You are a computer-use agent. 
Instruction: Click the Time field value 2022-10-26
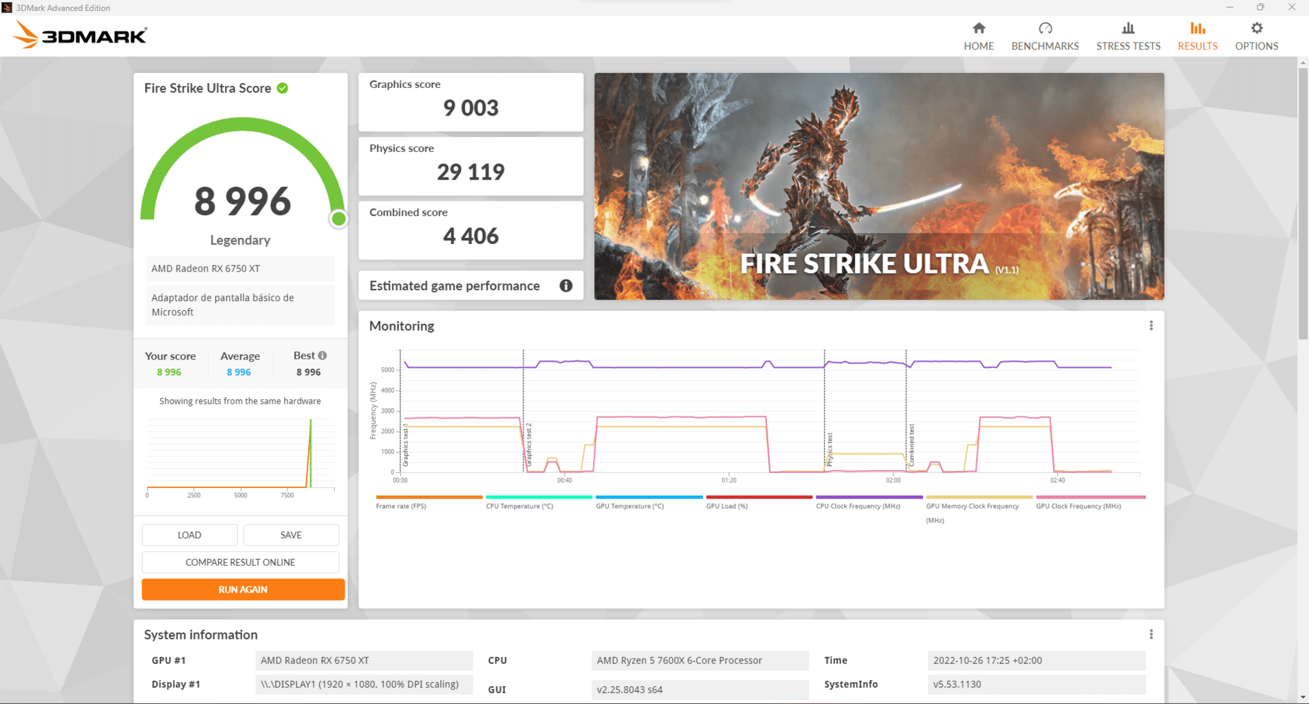coord(1036,660)
